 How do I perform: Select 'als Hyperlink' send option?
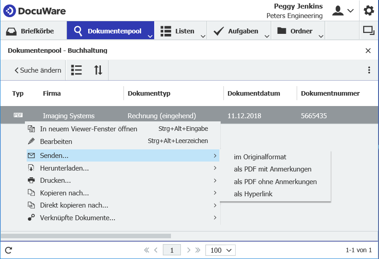coord(253,194)
